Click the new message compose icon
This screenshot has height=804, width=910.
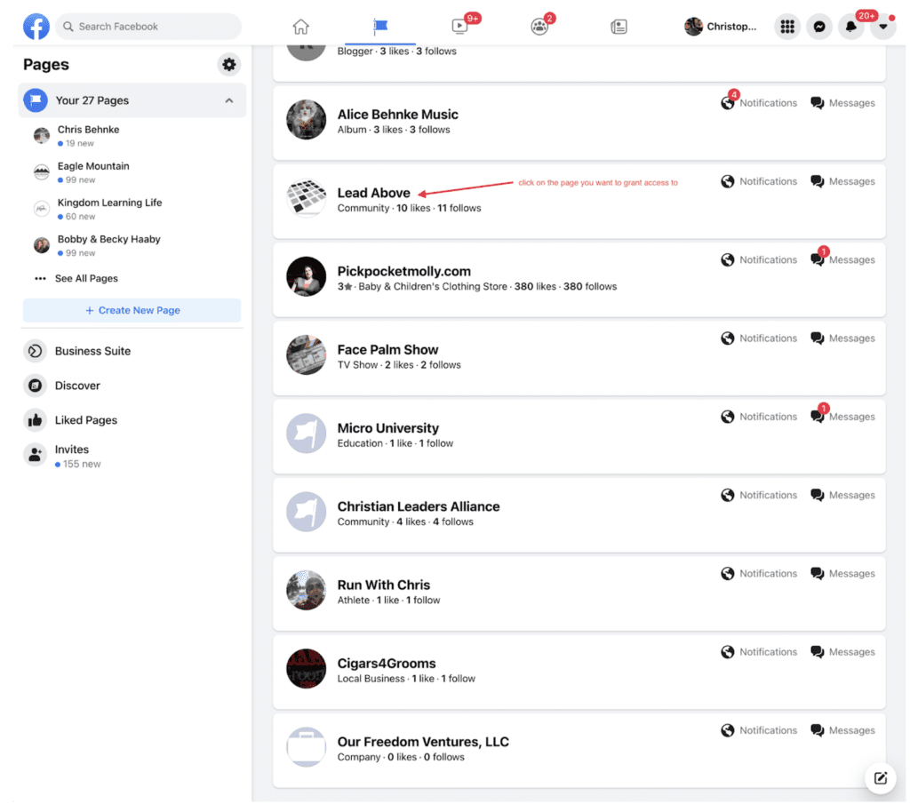pyautogui.click(x=881, y=777)
